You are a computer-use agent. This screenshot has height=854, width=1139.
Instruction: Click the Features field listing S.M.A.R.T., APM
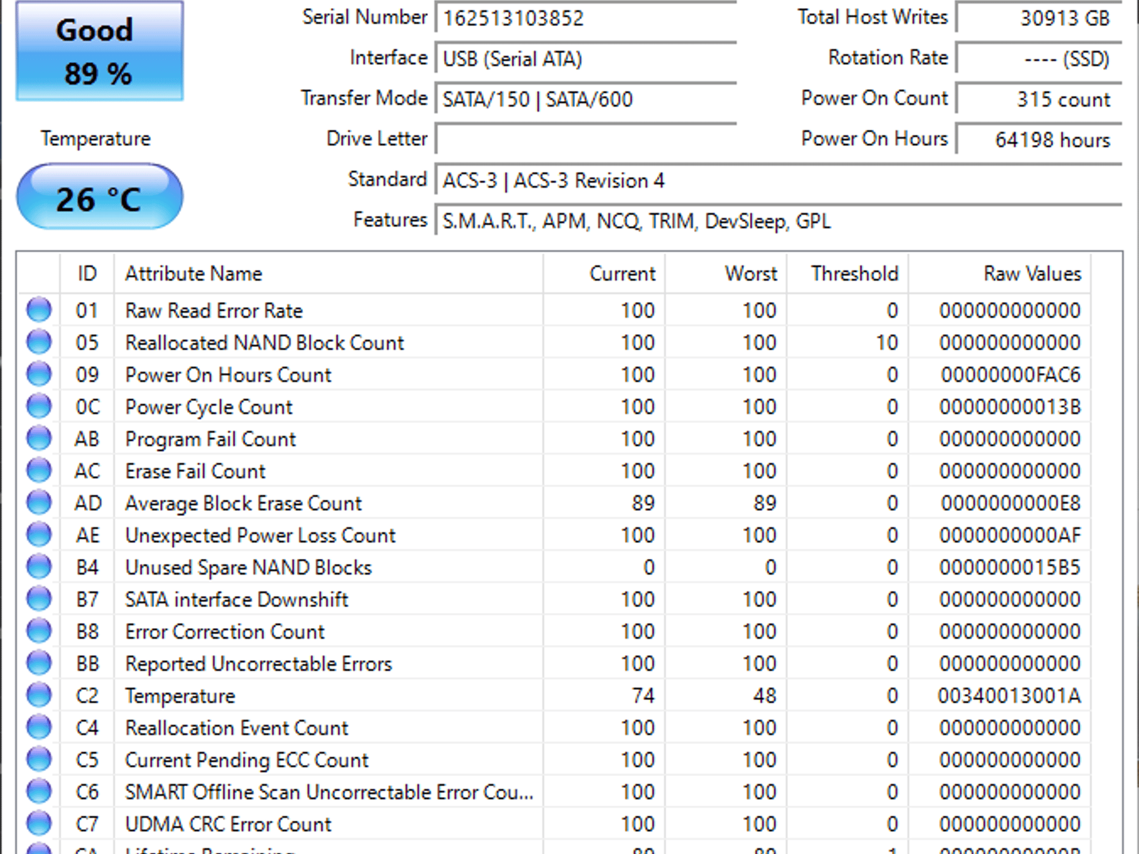[x=778, y=221]
